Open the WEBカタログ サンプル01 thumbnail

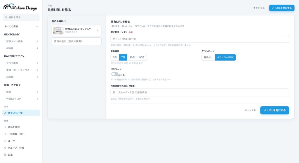coord(58,31)
